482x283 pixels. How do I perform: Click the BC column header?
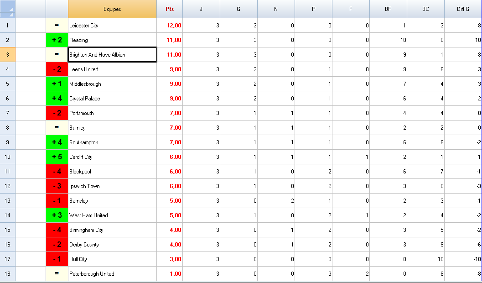(425, 9)
